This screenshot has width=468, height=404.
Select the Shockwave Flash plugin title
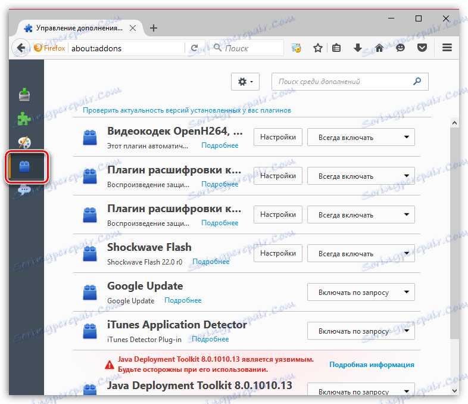click(x=149, y=247)
